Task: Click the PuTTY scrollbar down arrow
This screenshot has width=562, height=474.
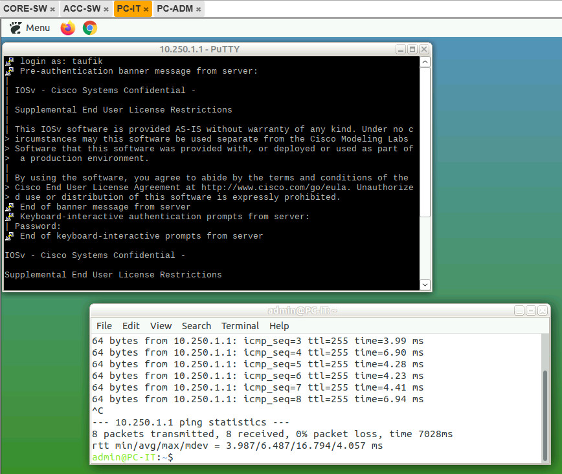Action: pyautogui.click(x=425, y=285)
